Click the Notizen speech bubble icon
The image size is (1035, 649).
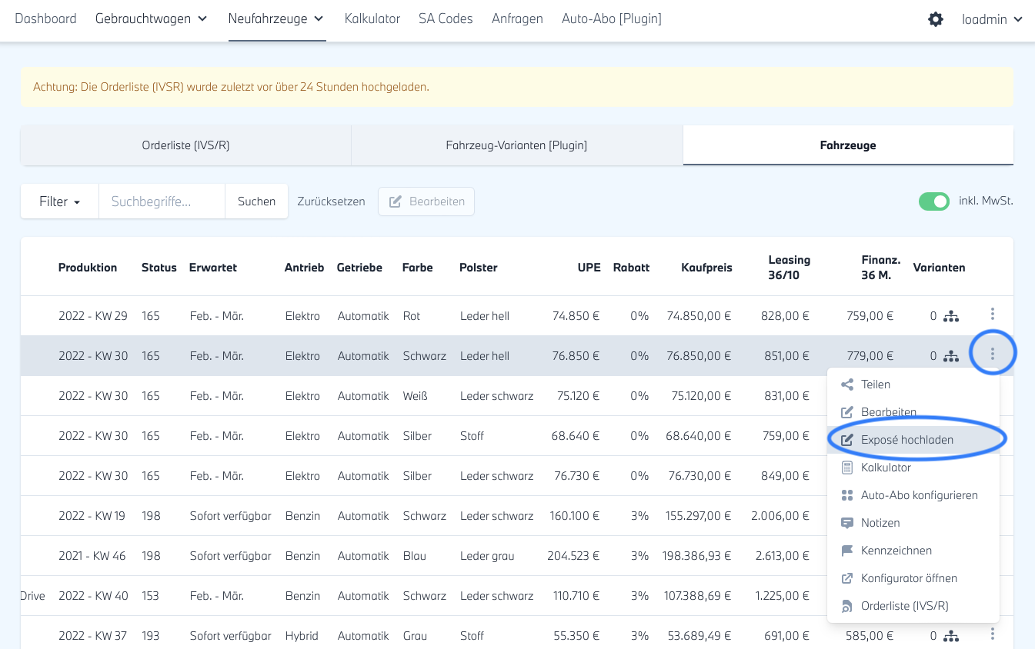[x=847, y=523]
